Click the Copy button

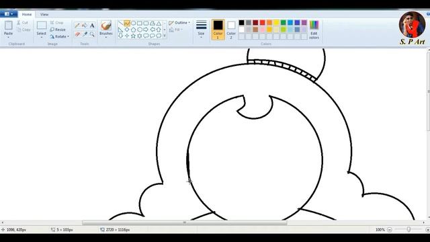[x=24, y=30]
